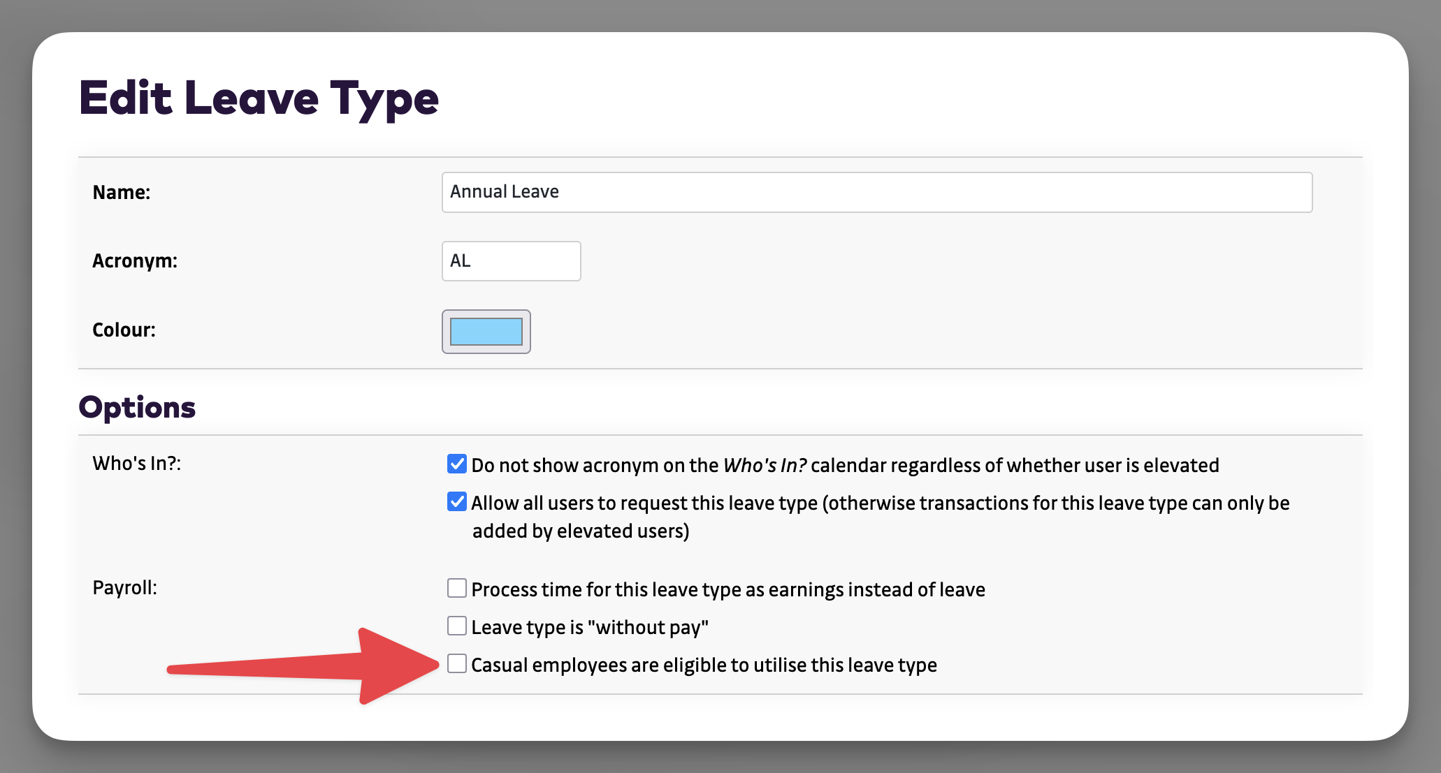Click the Options section header
This screenshot has width=1441, height=773.
pyautogui.click(x=137, y=407)
